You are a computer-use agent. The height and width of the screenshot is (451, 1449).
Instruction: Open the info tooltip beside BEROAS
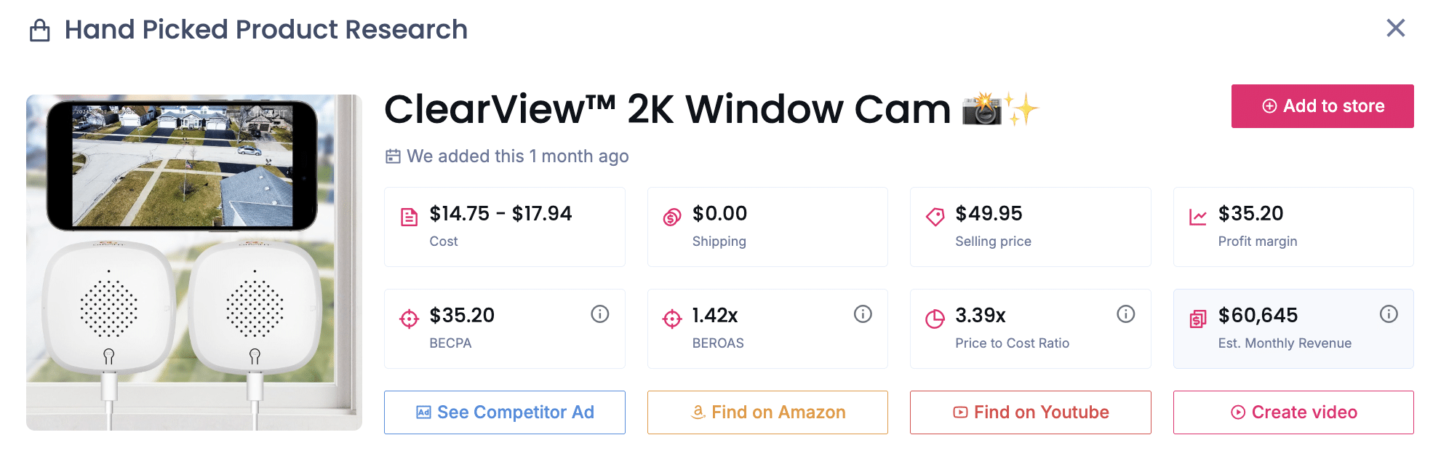pyautogui.click(x=862, y=314)
